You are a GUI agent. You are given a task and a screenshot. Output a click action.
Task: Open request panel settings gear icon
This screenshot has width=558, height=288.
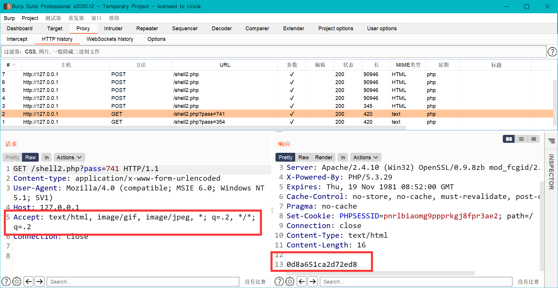(17, 282)
